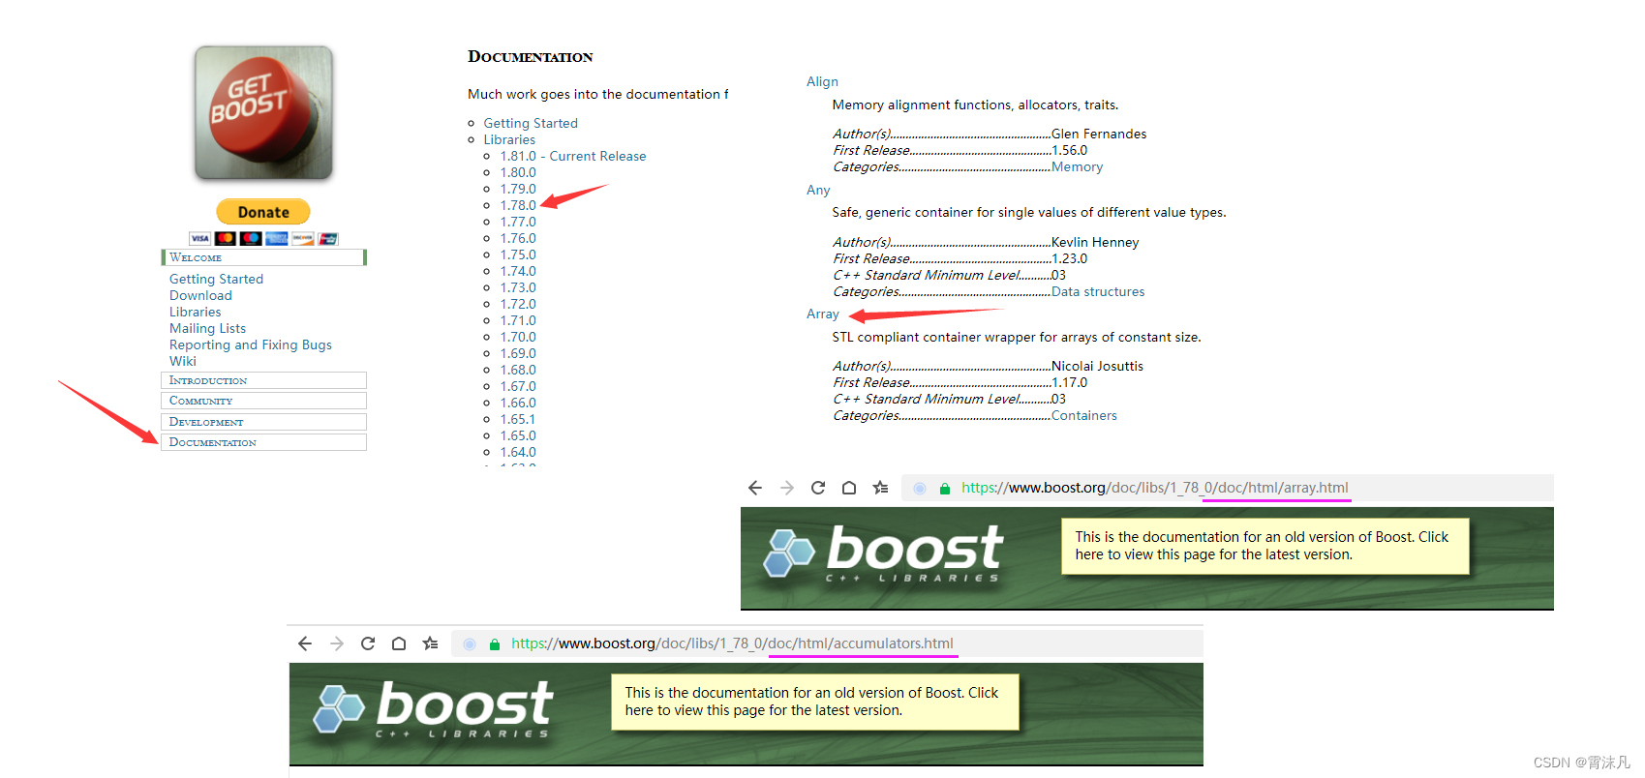Select the Documentation page heading
Viewport: 1645px width, 778px height.
pyautogui.click(x=531, y=56)
